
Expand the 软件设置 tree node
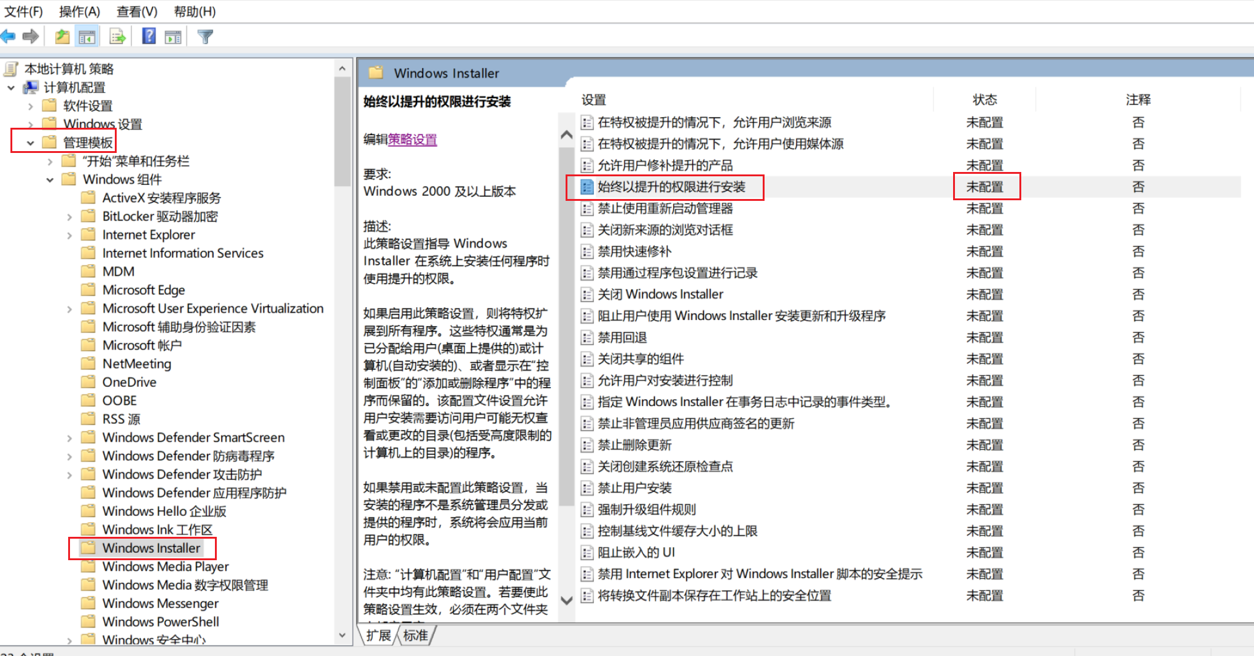[30, 106]
